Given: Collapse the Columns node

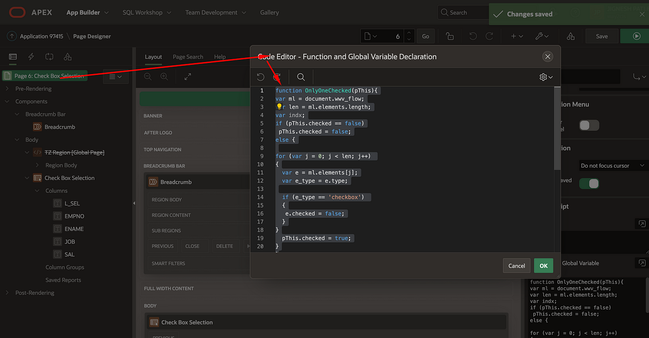Looking at the screenshot, I should click(x=38, y=190).
